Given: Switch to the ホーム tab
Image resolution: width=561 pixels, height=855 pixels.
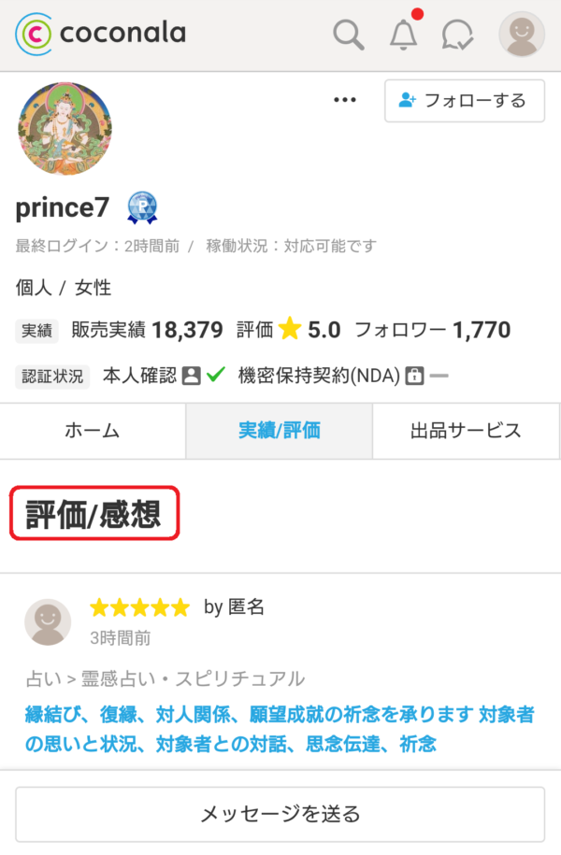Looking at the screenshot, I should click(93, 431).
